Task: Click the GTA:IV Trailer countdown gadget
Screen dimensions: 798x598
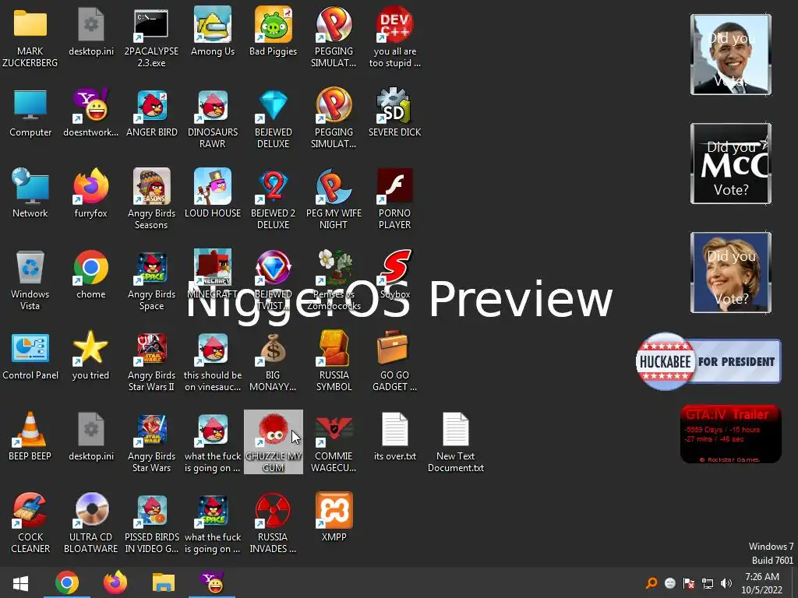Action: click(x=731, y=434)
